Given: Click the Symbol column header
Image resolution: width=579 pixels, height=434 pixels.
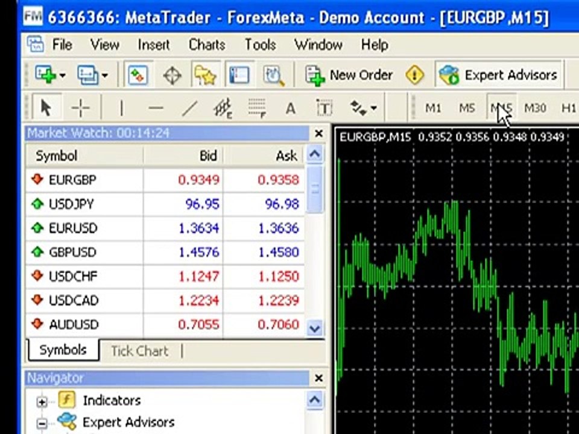Looking at the screenshot, I should click(84, 156).
